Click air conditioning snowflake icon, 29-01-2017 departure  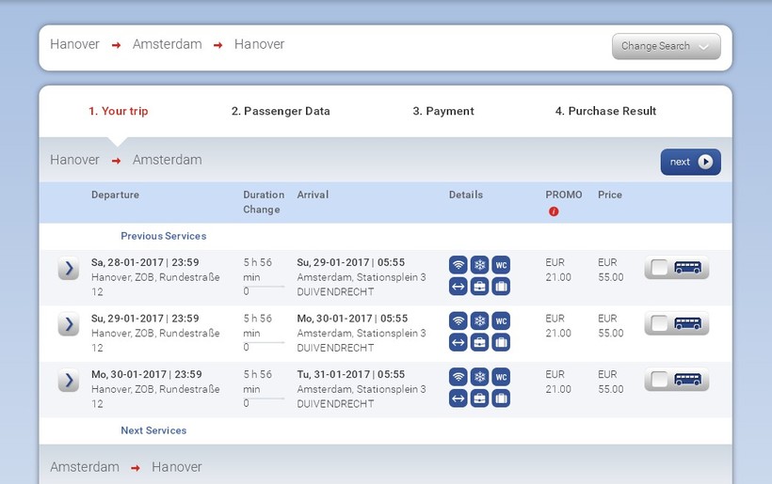click(480, 320)
